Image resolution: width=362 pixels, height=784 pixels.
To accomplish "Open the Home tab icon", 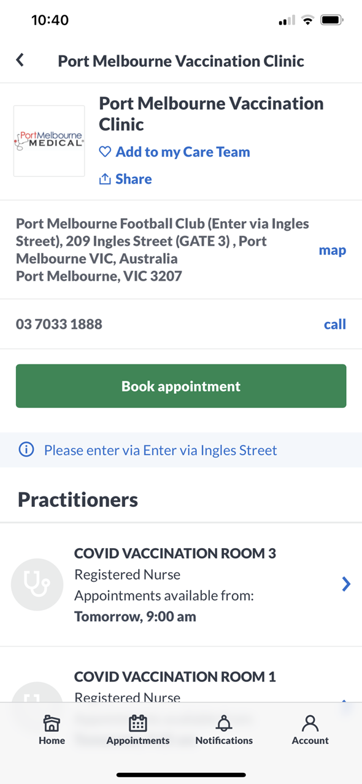I will 52,723.
